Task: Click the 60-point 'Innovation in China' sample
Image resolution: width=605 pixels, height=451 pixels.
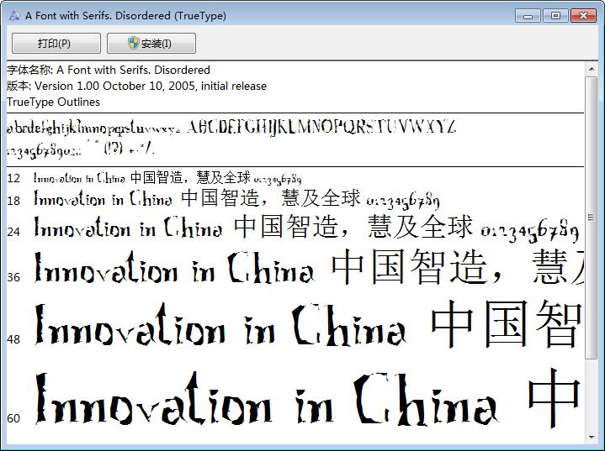Action: pyautogui.click(x=267, y=399)
